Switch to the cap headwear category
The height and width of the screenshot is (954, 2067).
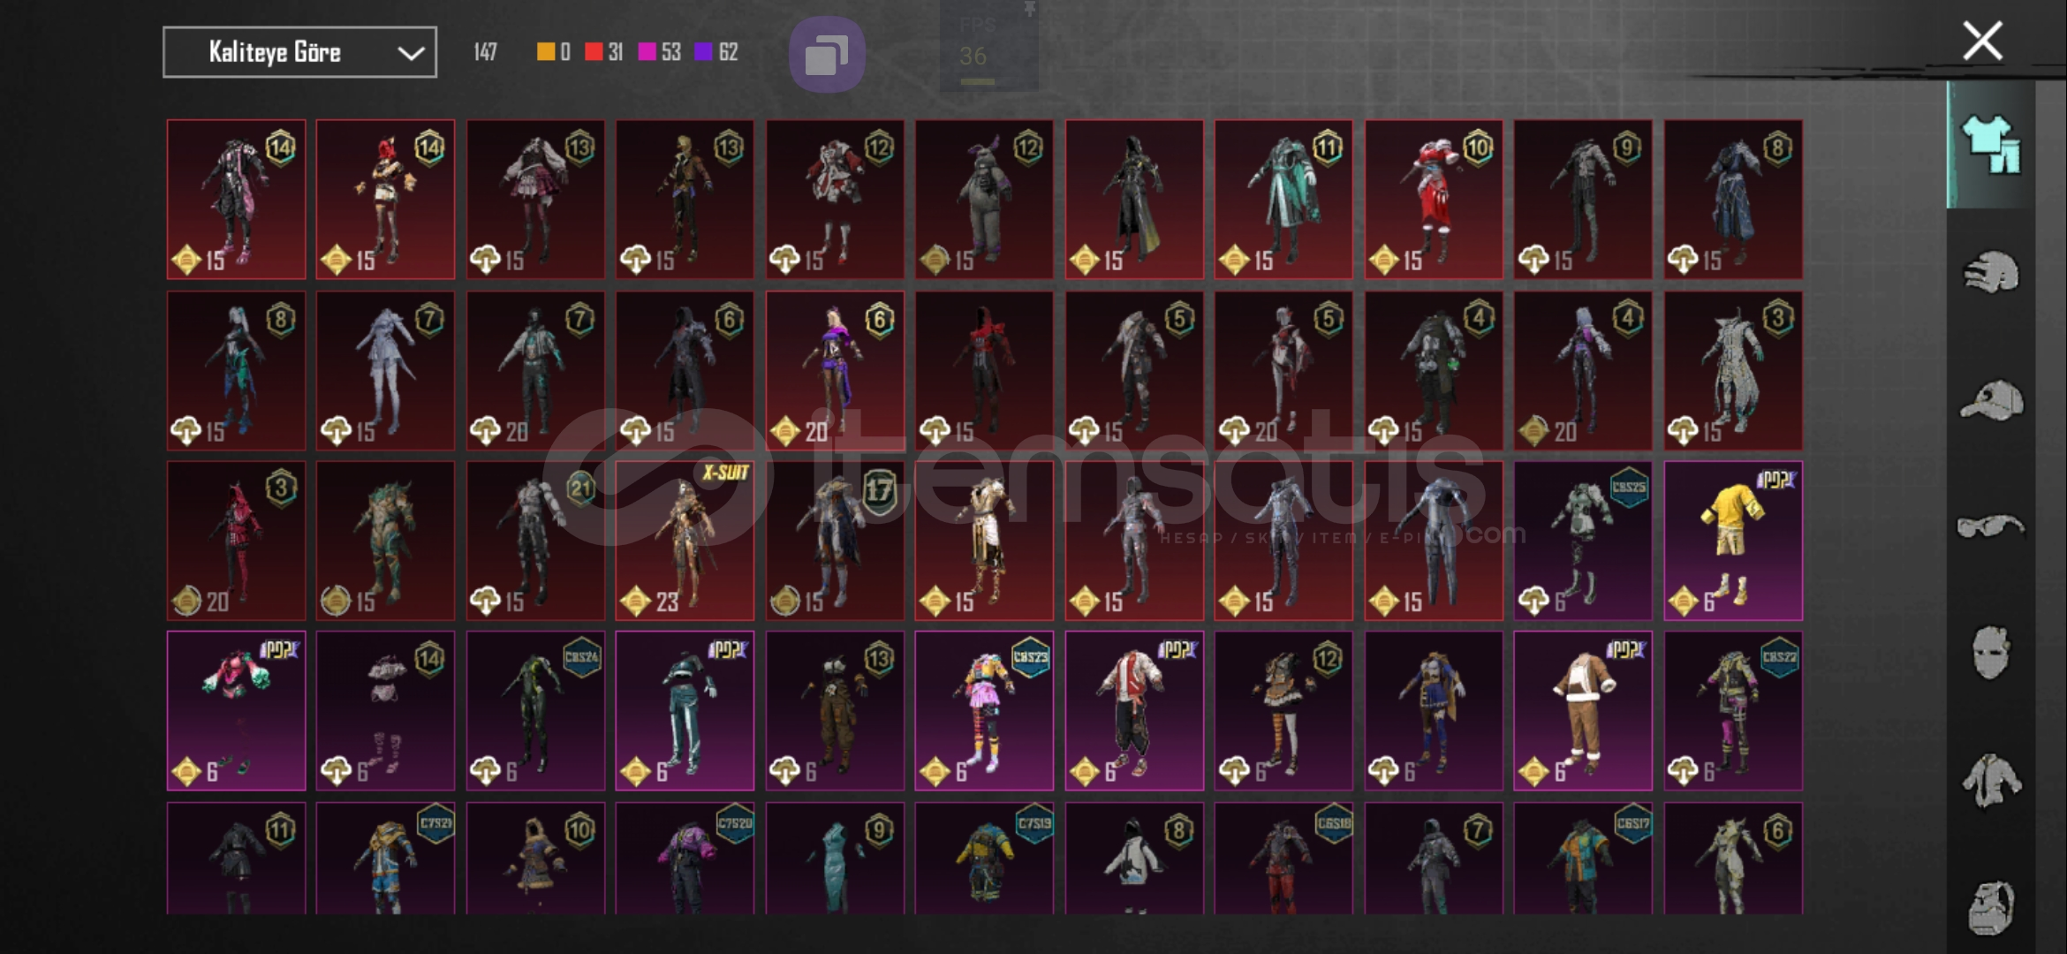pyautogui.click(x=1991, y=400)
